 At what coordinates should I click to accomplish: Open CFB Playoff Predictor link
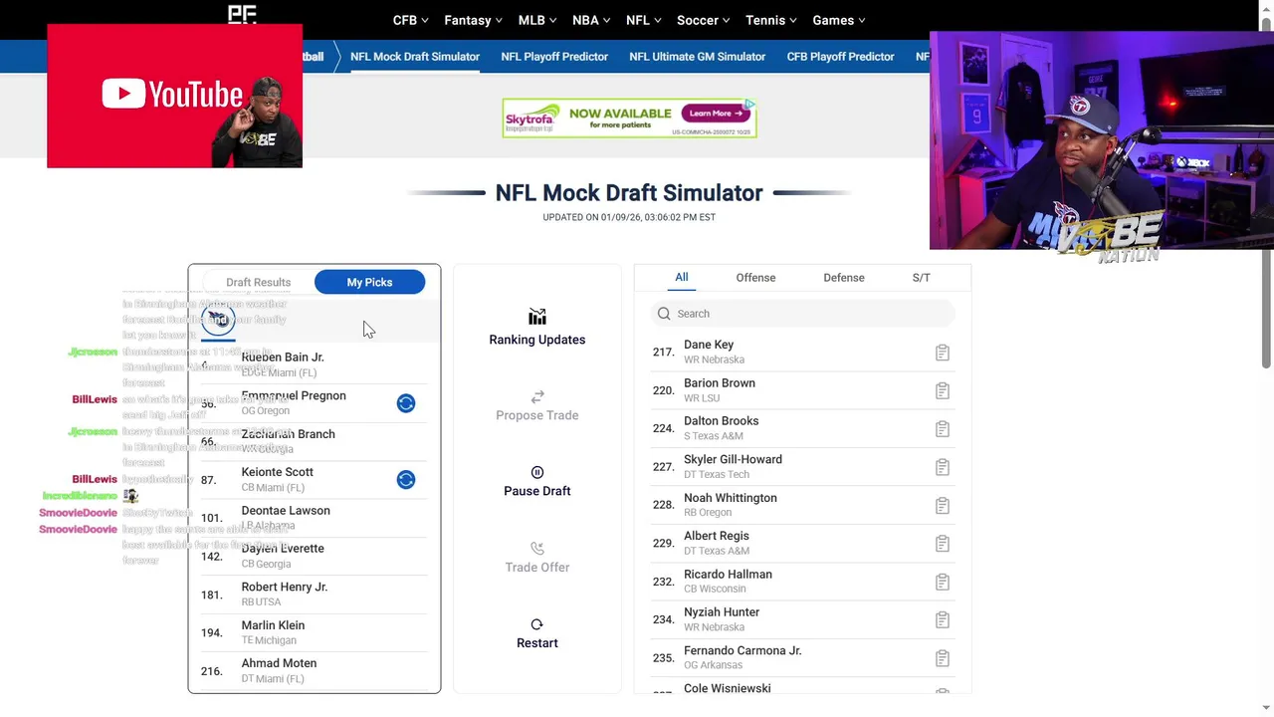pyautogui.click(x=841, y=57)
